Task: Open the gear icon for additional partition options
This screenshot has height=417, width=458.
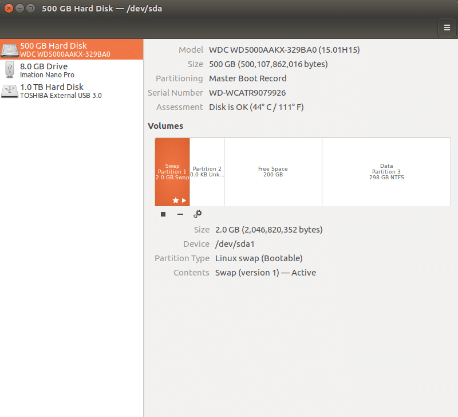Action: coord(198,214)
